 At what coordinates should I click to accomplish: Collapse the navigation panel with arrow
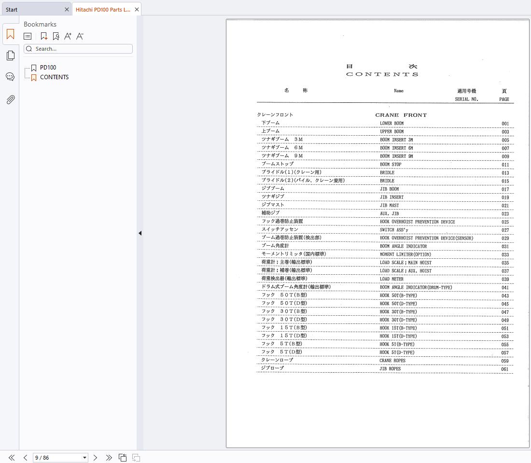coord(140,233)
